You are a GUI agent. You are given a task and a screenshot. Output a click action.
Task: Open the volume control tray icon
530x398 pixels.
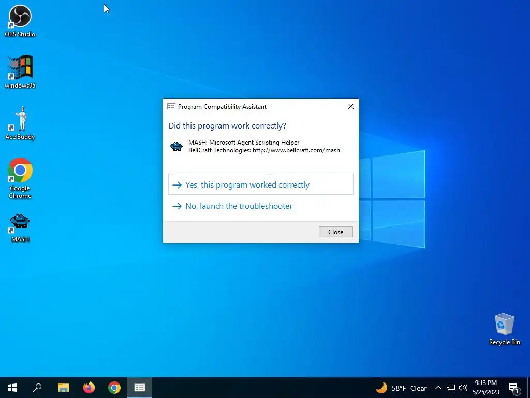click(x=463, y=388)
